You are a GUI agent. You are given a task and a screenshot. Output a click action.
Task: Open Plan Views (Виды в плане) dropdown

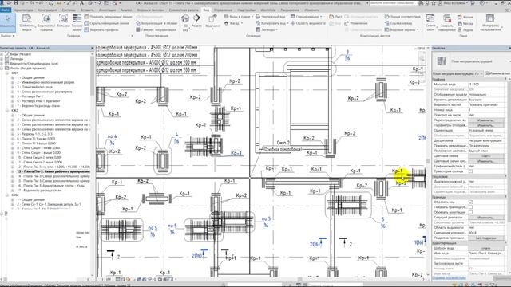coord(239,16)
